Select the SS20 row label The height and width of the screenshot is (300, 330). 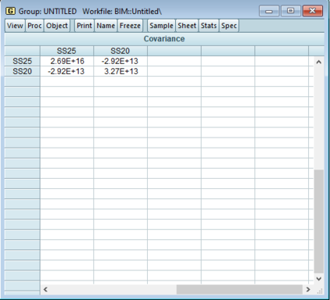[22, 71]
